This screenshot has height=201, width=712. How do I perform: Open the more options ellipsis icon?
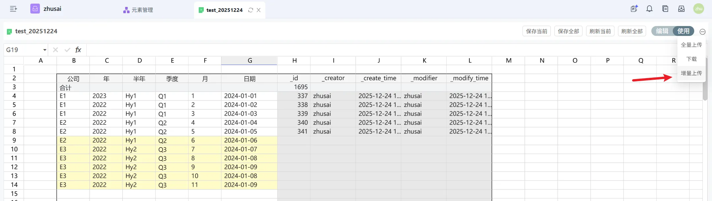tap(702, 32)
